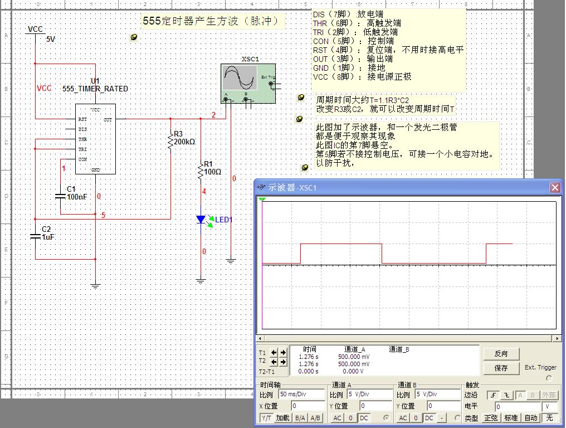The height and width of the screenshot is (428, 566).
Task: Click the 555_TIMER_RATED chip U1
Action: tap(95, 138)
